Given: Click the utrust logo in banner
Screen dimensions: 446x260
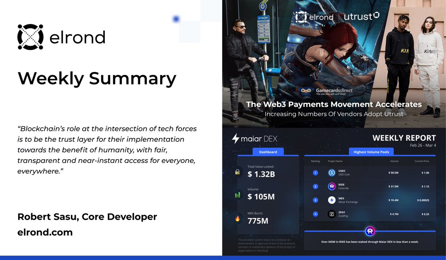Looking at the screenshot, I should [x=362, y=16].
